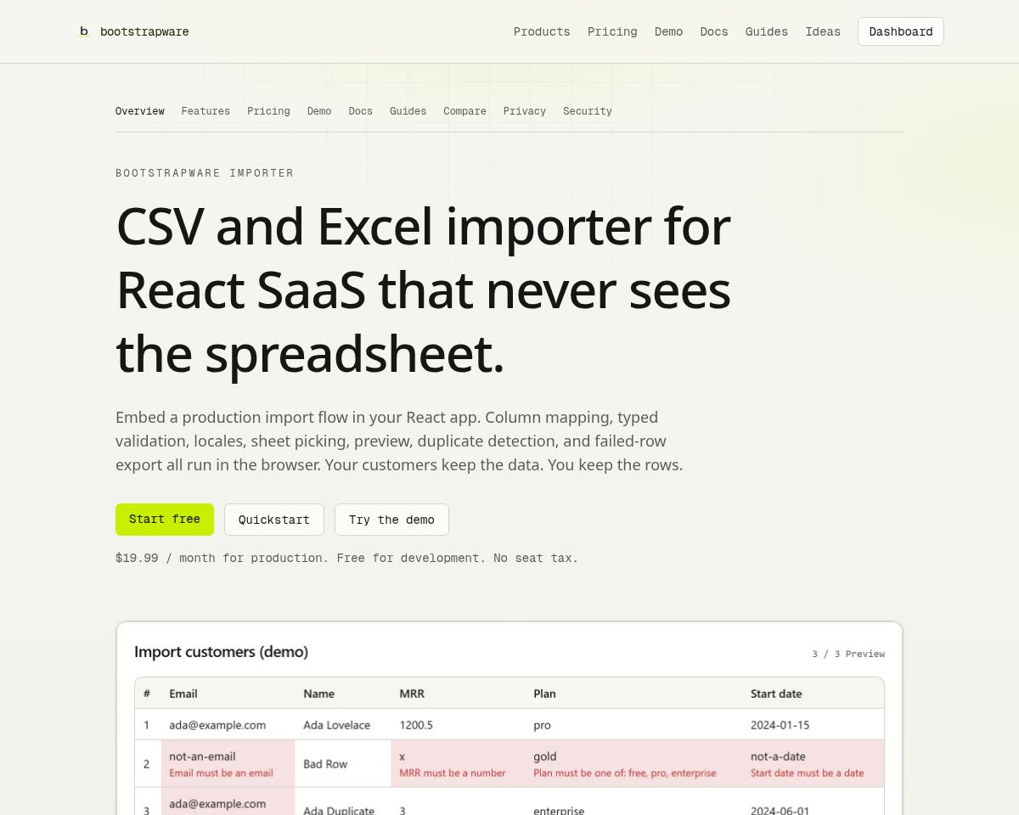Click the 'MRR must be a number' error message
This screenshot has width=1019, height=815.
(453, 773)
